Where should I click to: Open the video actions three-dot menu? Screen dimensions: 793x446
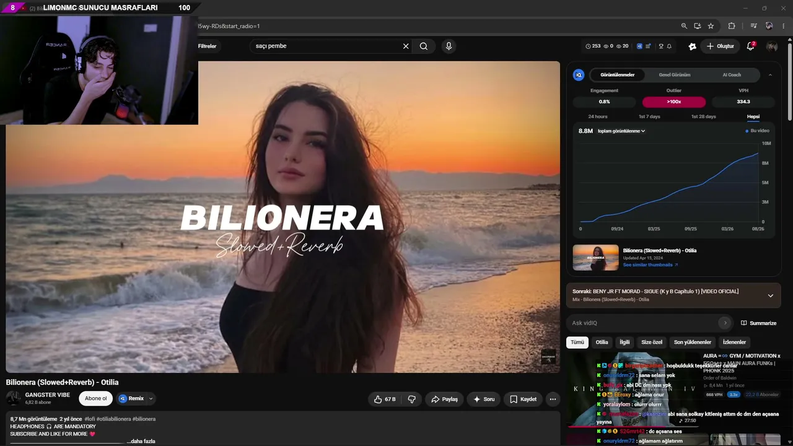point(553,400)
